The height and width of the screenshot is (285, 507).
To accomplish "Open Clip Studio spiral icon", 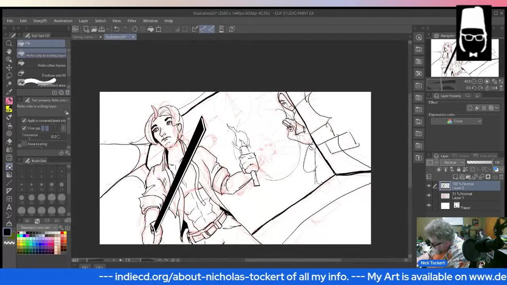I will pos(75,29).
